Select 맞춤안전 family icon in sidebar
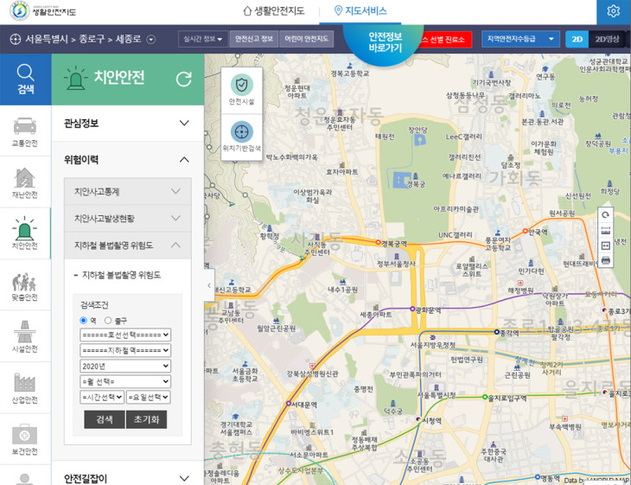 tap(25, 286)
